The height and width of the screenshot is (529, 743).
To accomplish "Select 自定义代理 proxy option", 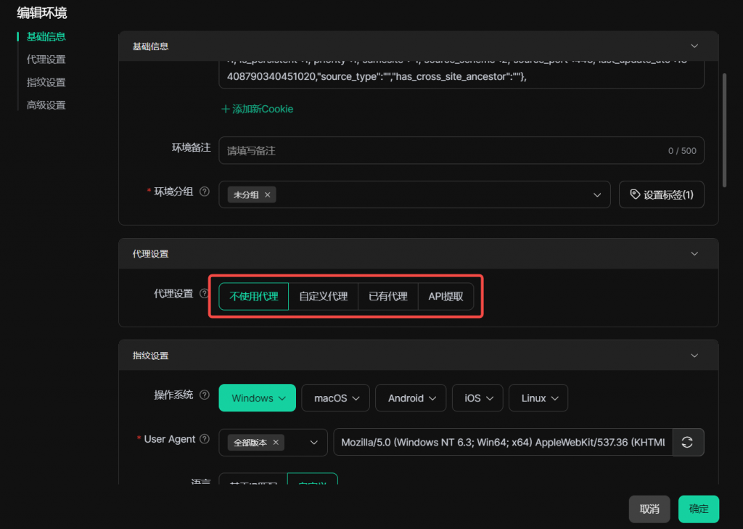I will (324, 296).
